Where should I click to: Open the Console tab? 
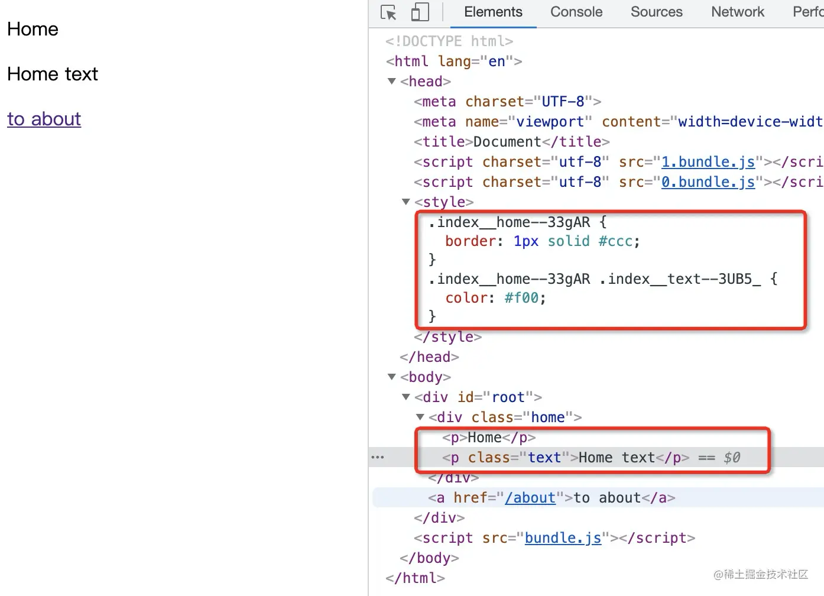(576, 12)
